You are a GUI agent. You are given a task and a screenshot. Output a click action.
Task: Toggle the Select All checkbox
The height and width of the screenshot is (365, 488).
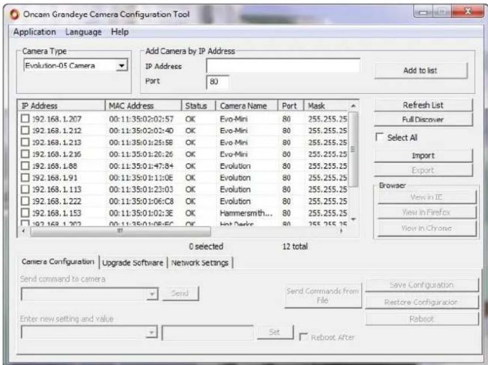(380, 137)
